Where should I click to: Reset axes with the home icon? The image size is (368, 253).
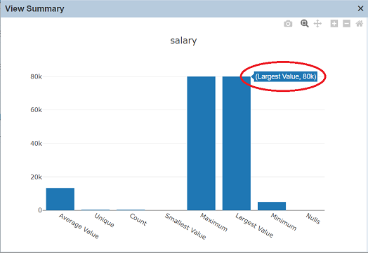360,24
